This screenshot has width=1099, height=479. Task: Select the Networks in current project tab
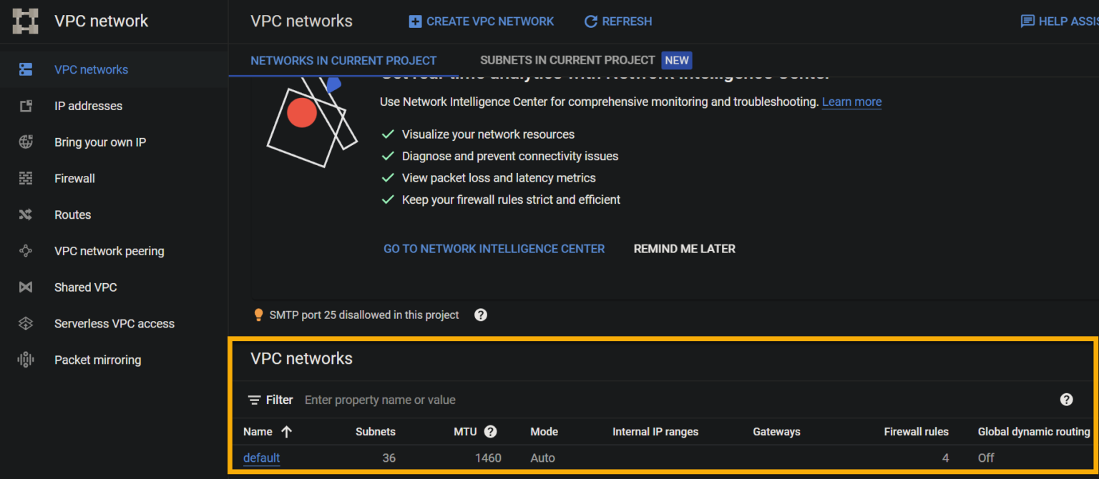343,60
